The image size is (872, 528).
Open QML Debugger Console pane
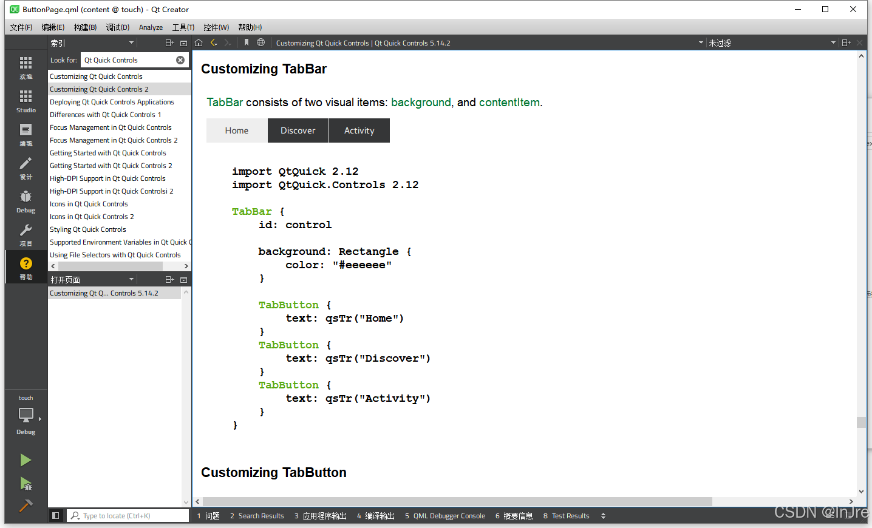click(445, 516)
